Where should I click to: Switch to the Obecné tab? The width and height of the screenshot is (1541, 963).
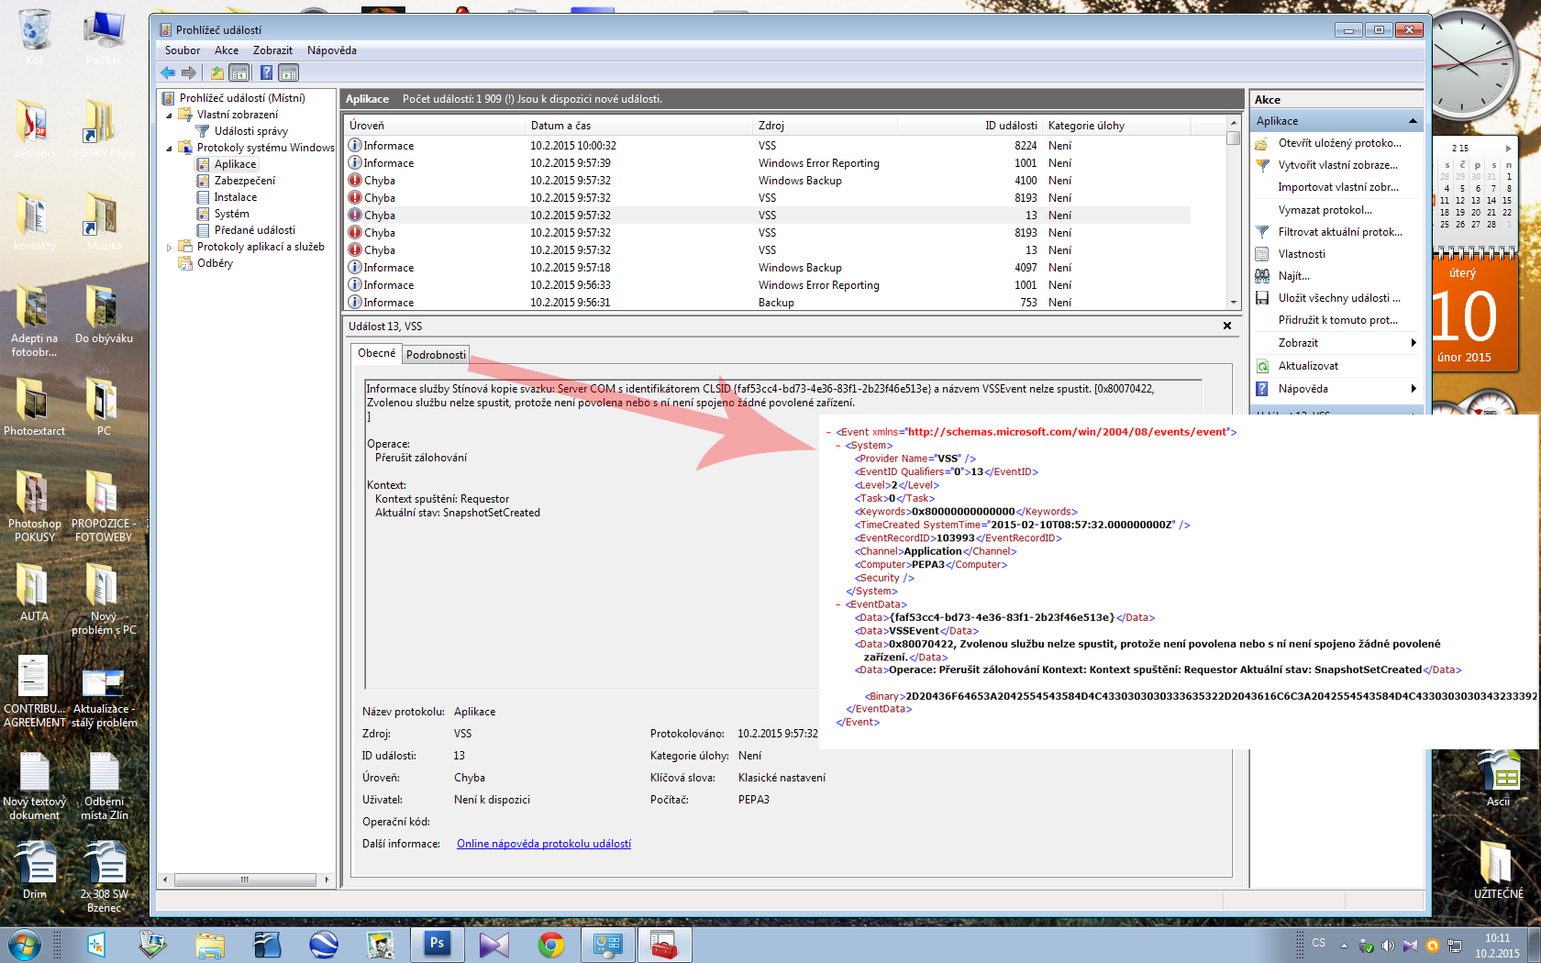click(376, 353)
